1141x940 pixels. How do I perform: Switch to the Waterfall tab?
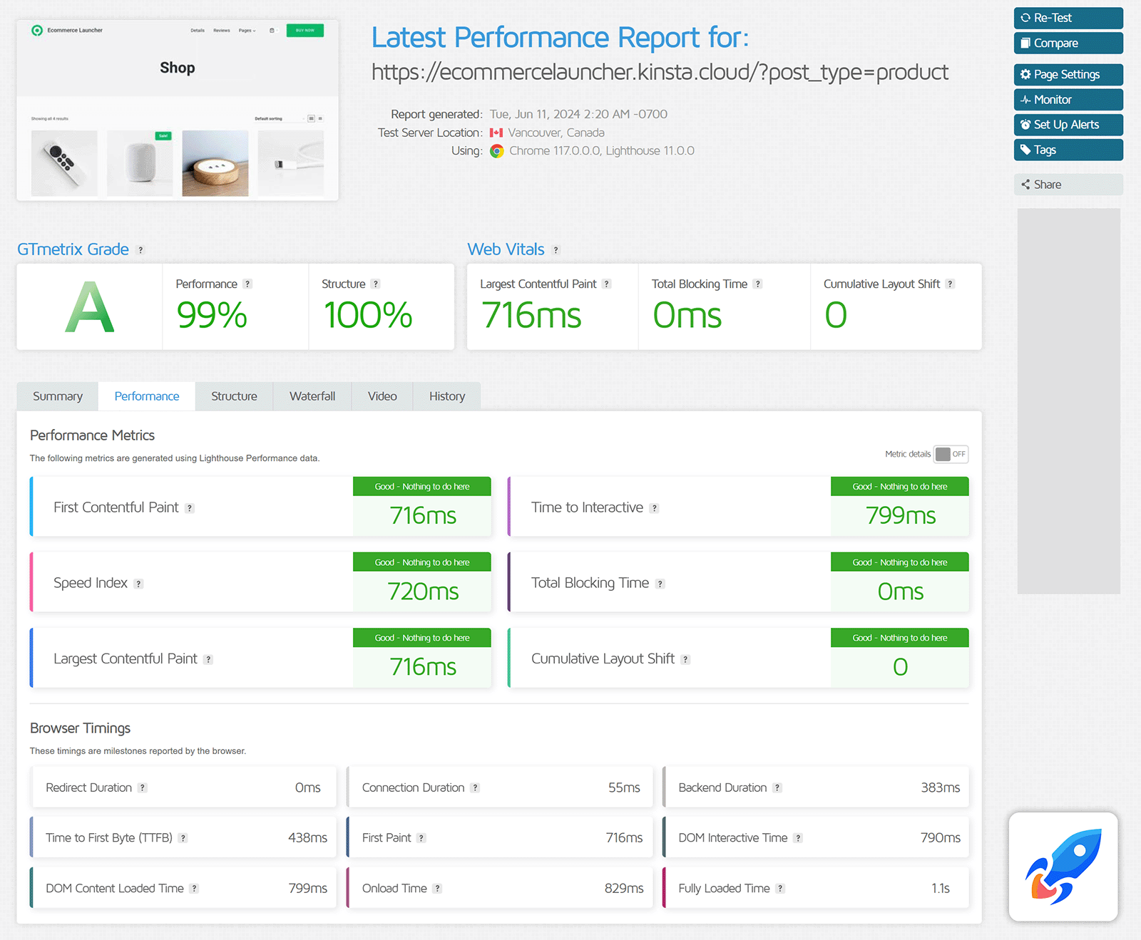pos(312,396)
